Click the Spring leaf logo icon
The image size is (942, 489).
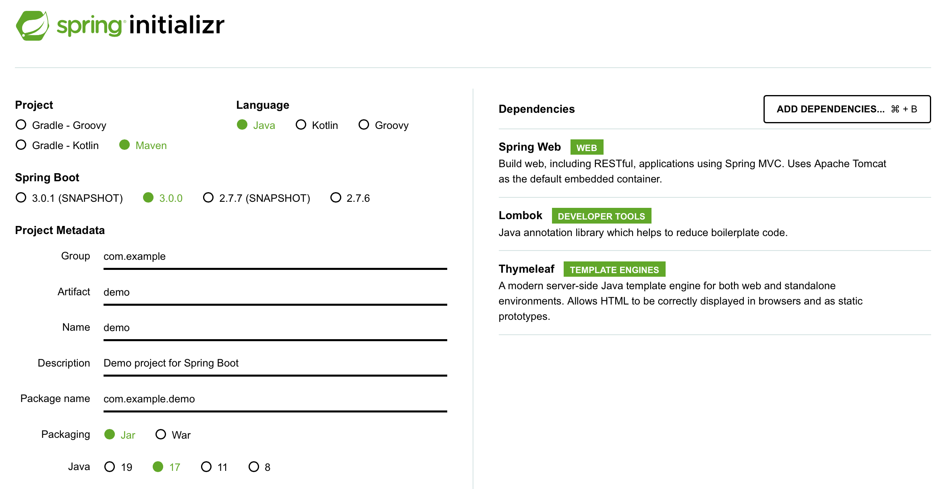tap(32, 25)
